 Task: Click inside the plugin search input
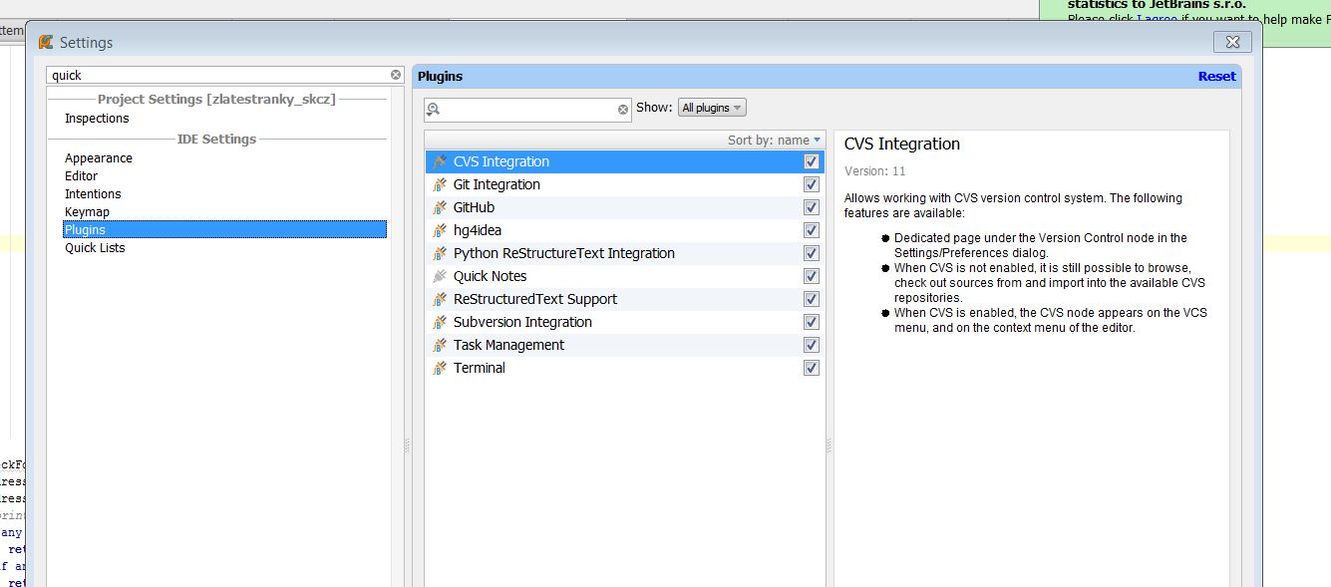pos(528,110)
